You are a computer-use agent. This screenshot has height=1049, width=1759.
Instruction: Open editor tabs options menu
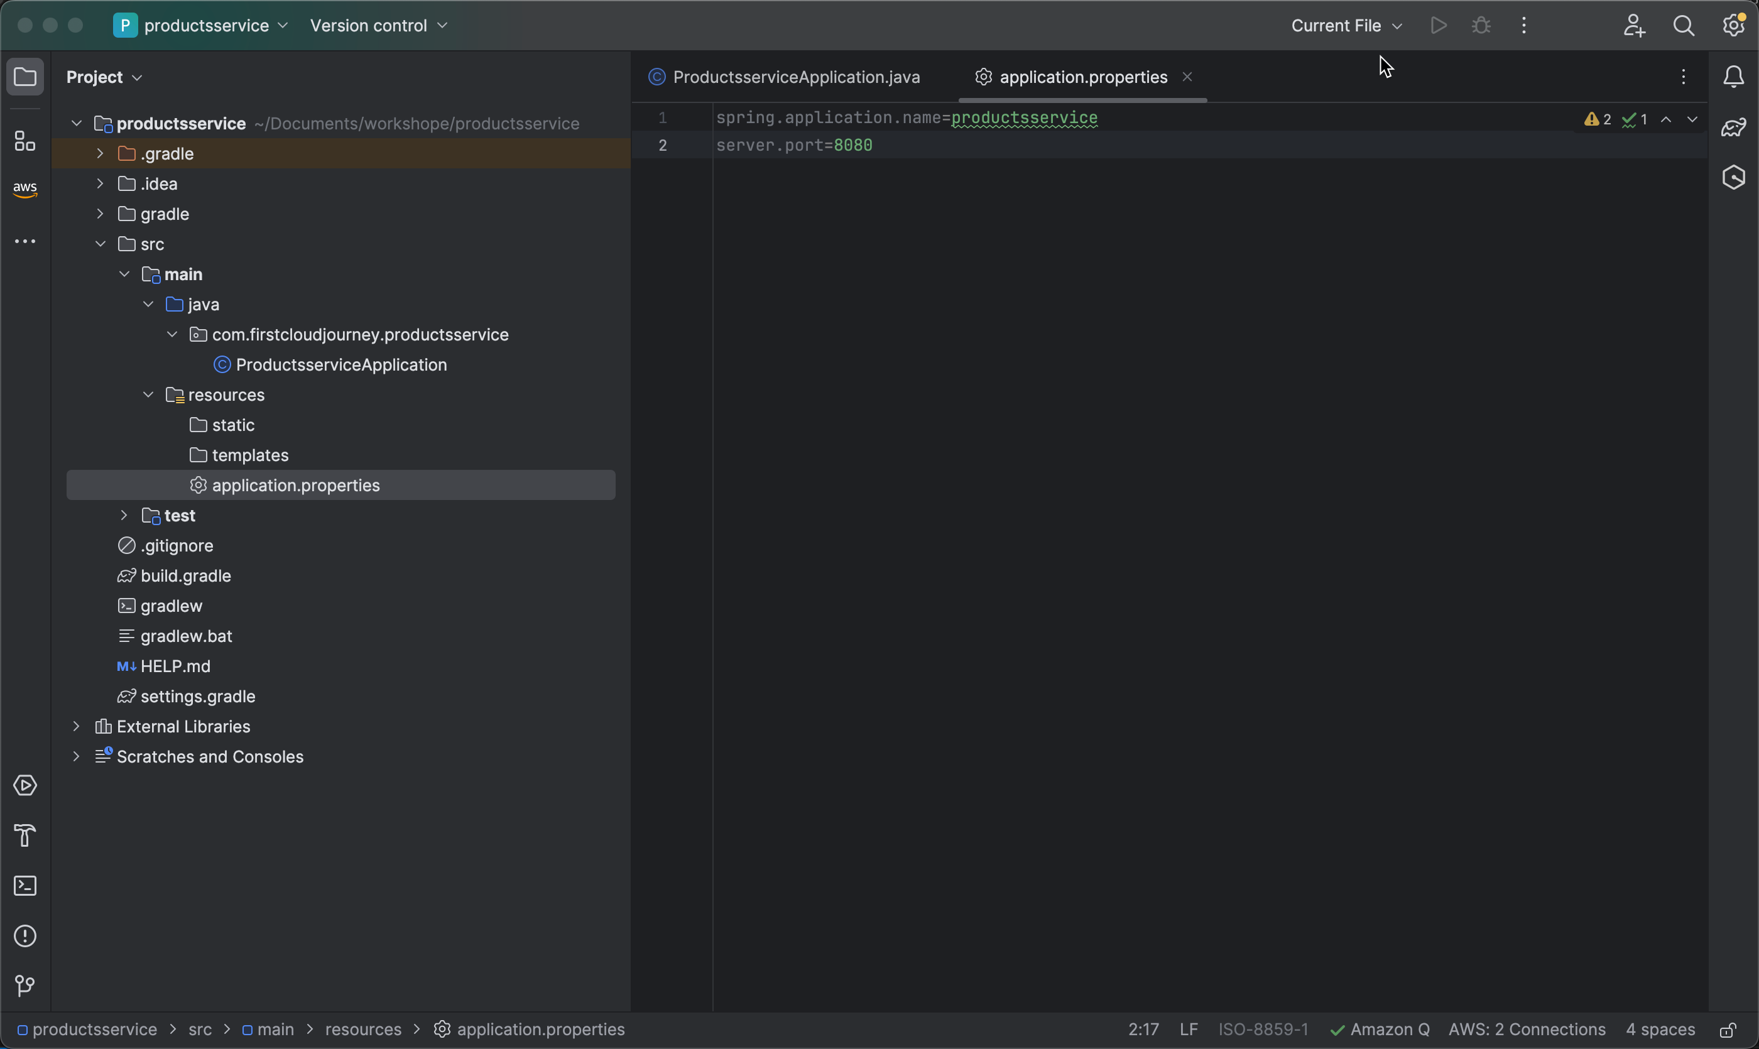1684,77
